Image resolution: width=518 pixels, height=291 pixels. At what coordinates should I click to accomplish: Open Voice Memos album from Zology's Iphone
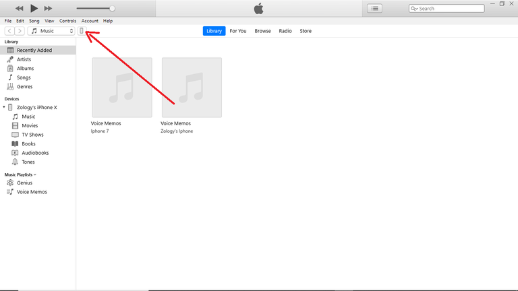(192, 88)
